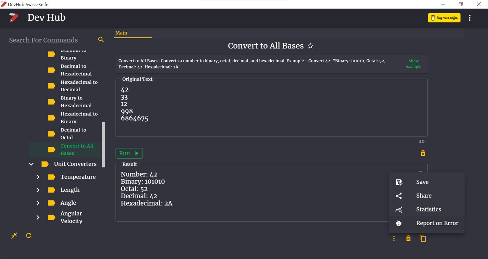
Task: Expand the Angle category
Action: (x=38, y=203)
